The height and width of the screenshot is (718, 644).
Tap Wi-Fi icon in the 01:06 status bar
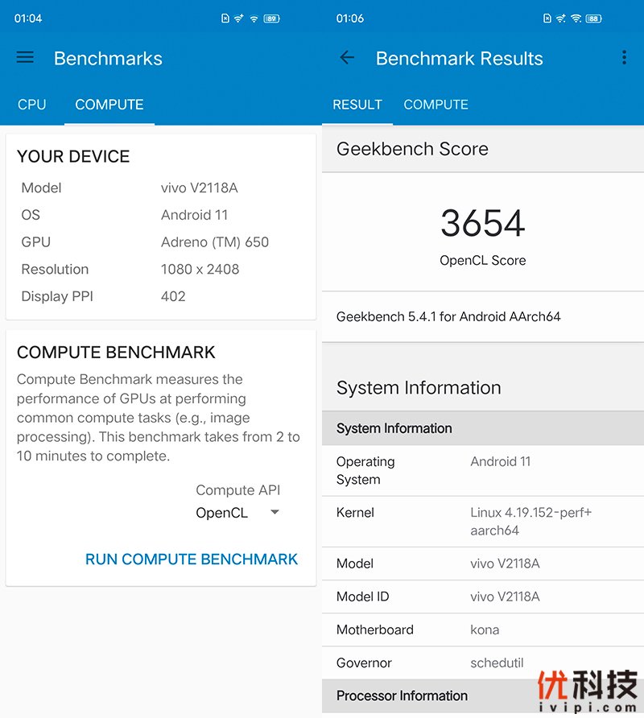576,19
